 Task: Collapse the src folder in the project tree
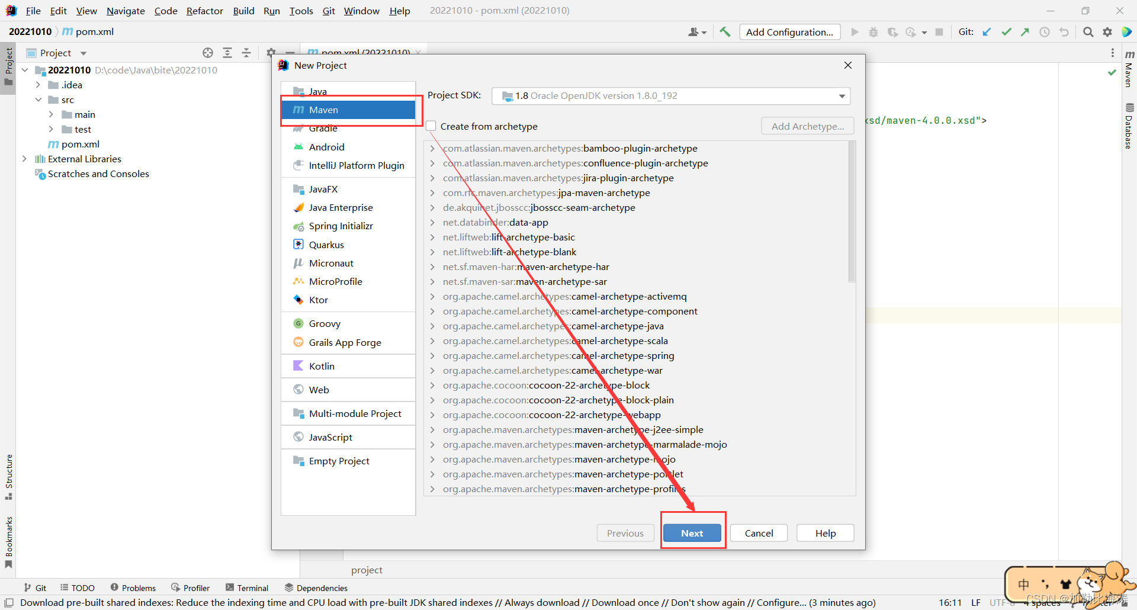[38, 99]
